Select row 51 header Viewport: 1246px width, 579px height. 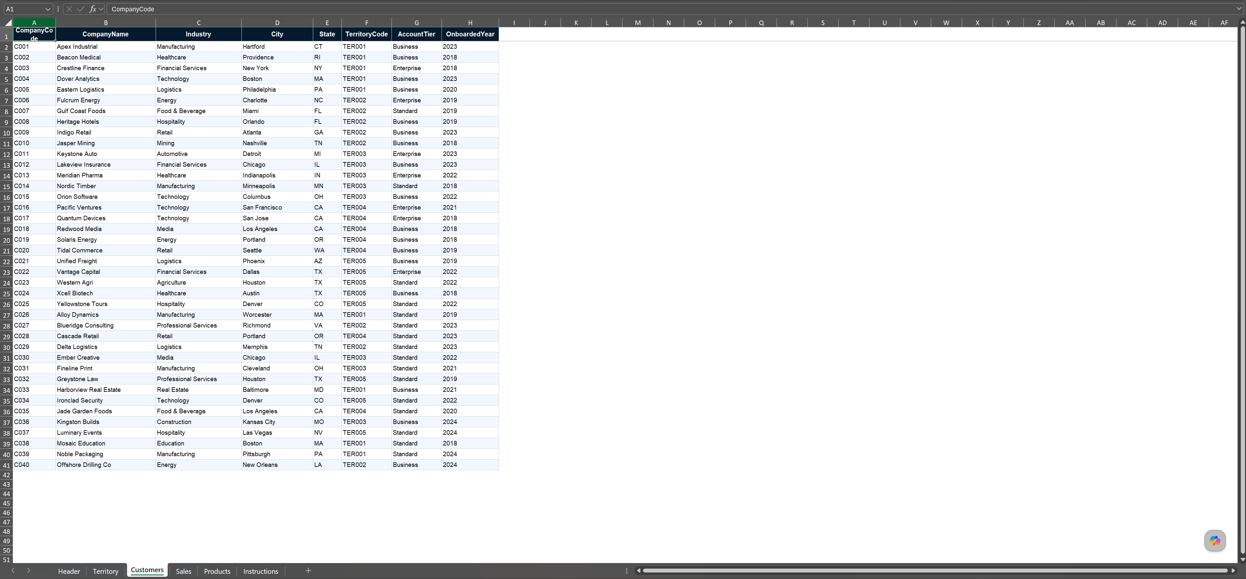click(6, 560)
